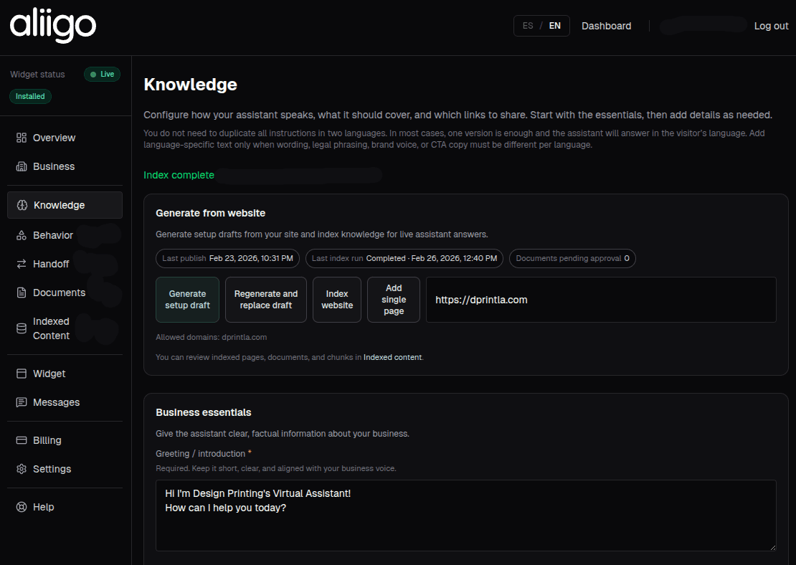Open the Messages inbox

click(55, 402)
